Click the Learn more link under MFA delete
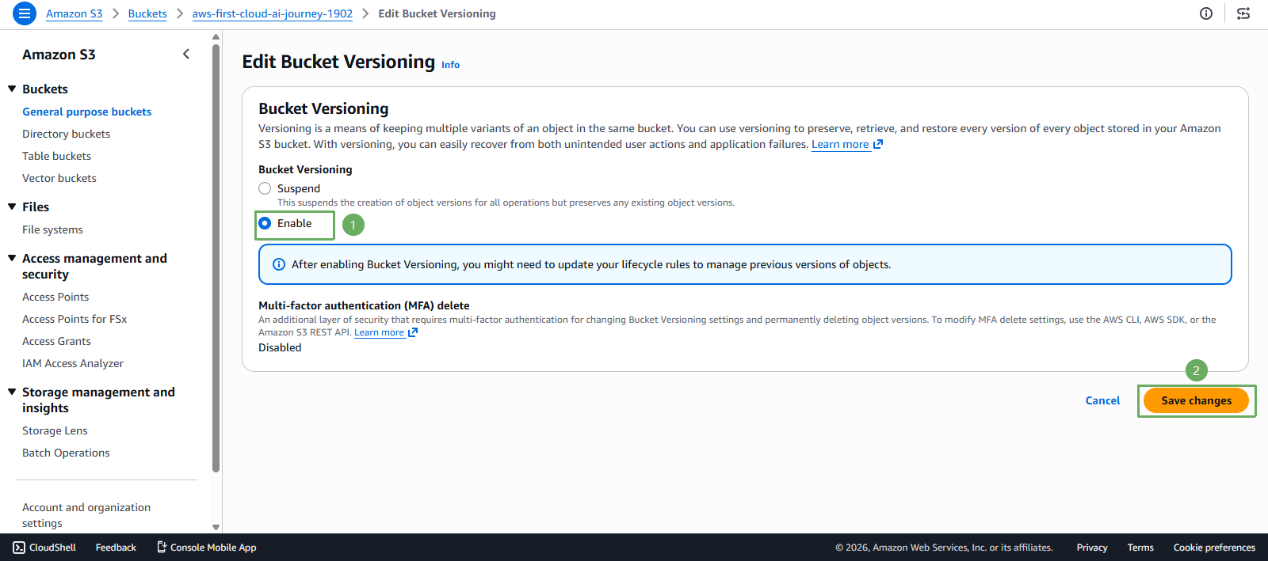Viewport: 1268px width, 561px height. [x=379, y=332]
